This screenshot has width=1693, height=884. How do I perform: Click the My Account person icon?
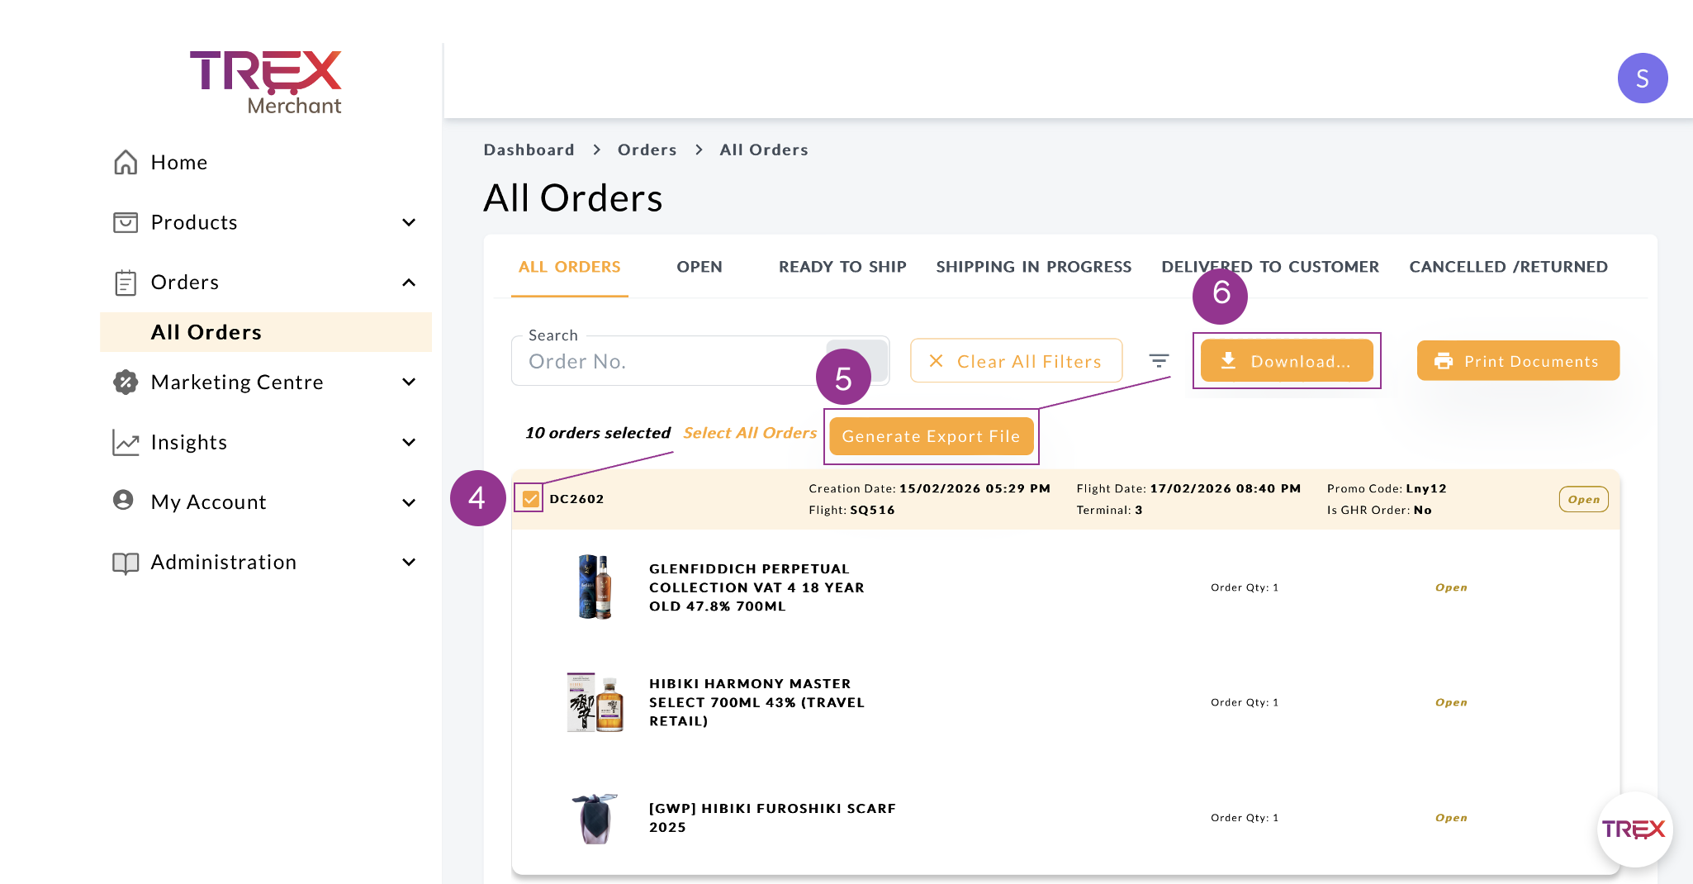coord(124,501)
